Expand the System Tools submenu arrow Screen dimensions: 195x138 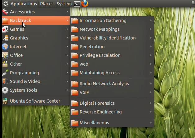(x=67, y=90)
